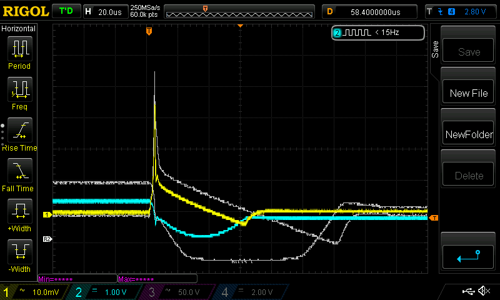500x300 pixels.
Task: Select the -Width measurement icon
Action: pyautogui.click(x=20, y=251)
